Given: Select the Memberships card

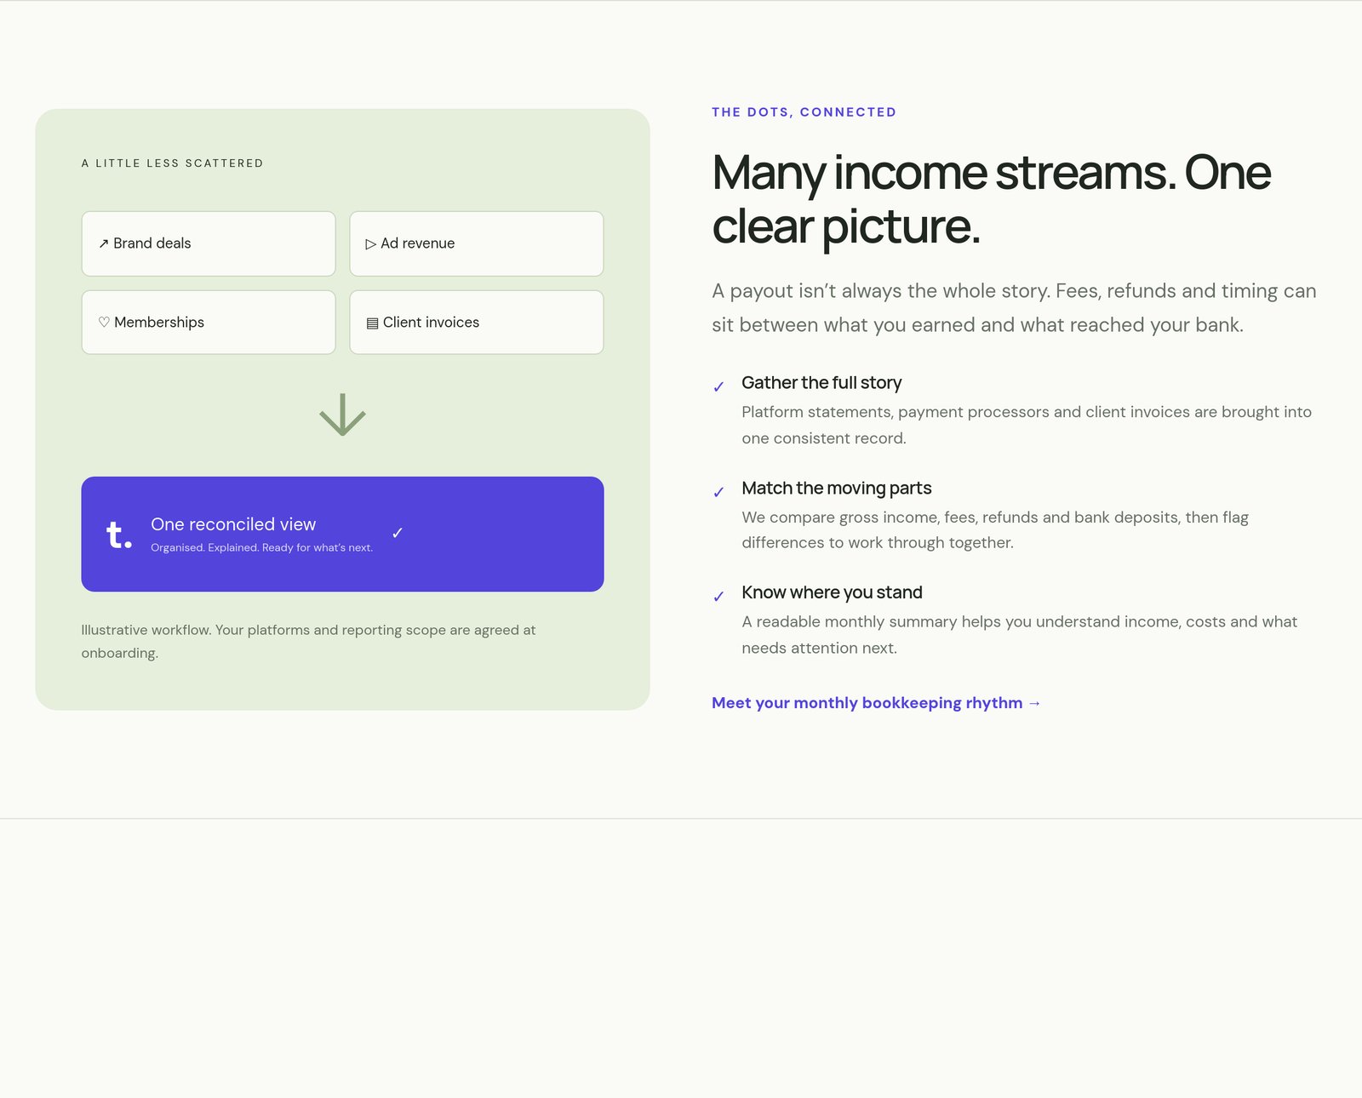Looking at the screenshot, I should [209, 322].
